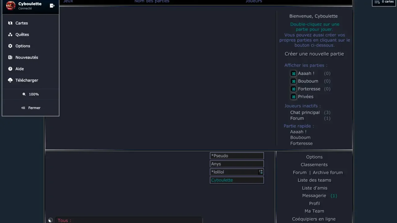Click the Télécharger cloud download icon
The height and width of the screenshot is (223, 397).
click(x=10, y=80)
